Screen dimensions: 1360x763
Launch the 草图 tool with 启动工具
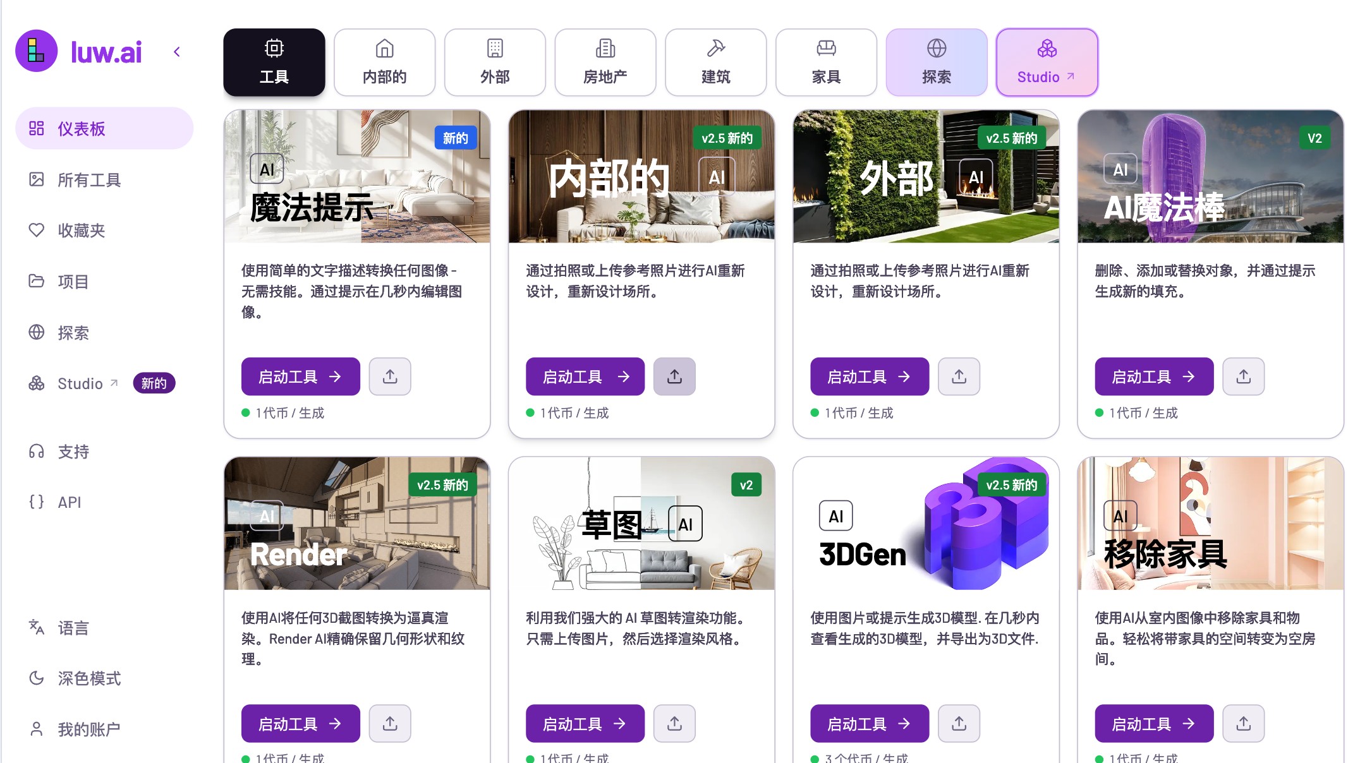click(585, 723)
